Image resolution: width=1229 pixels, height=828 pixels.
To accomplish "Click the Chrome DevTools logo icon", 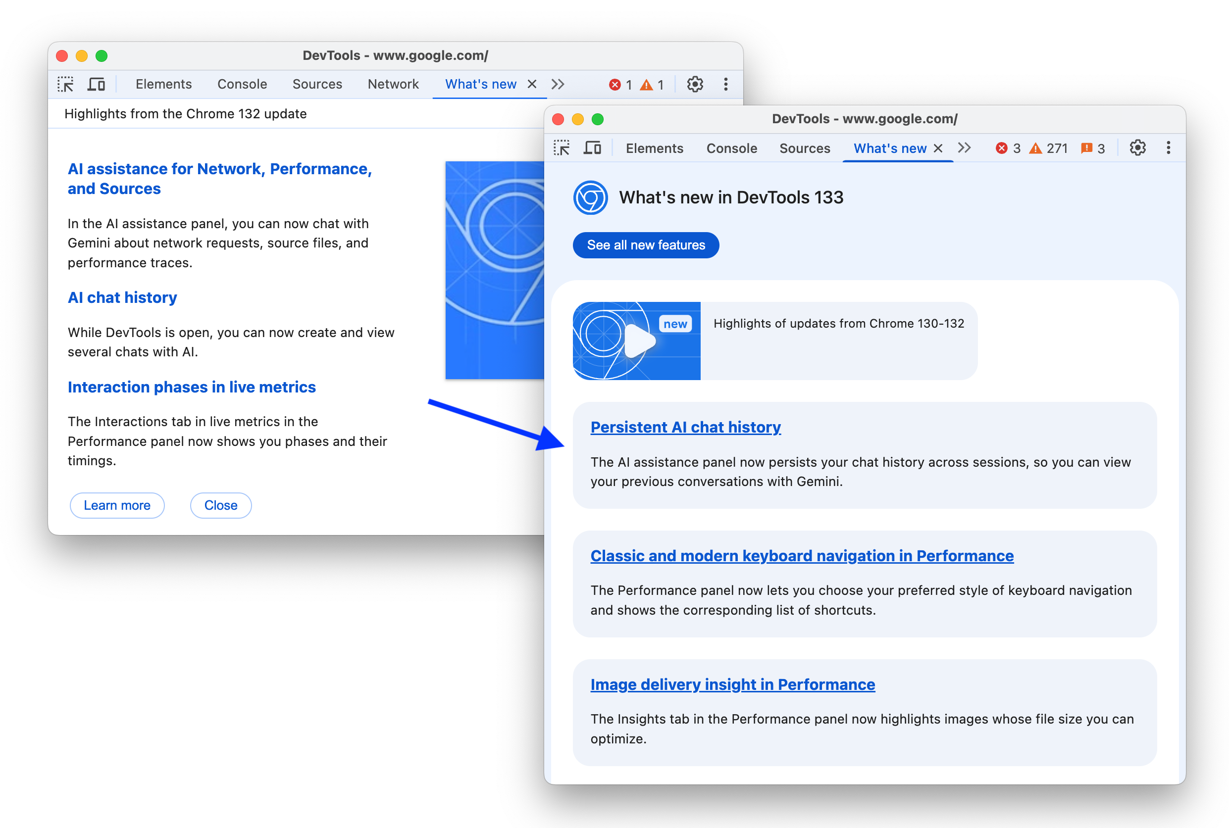I will 589,197.
